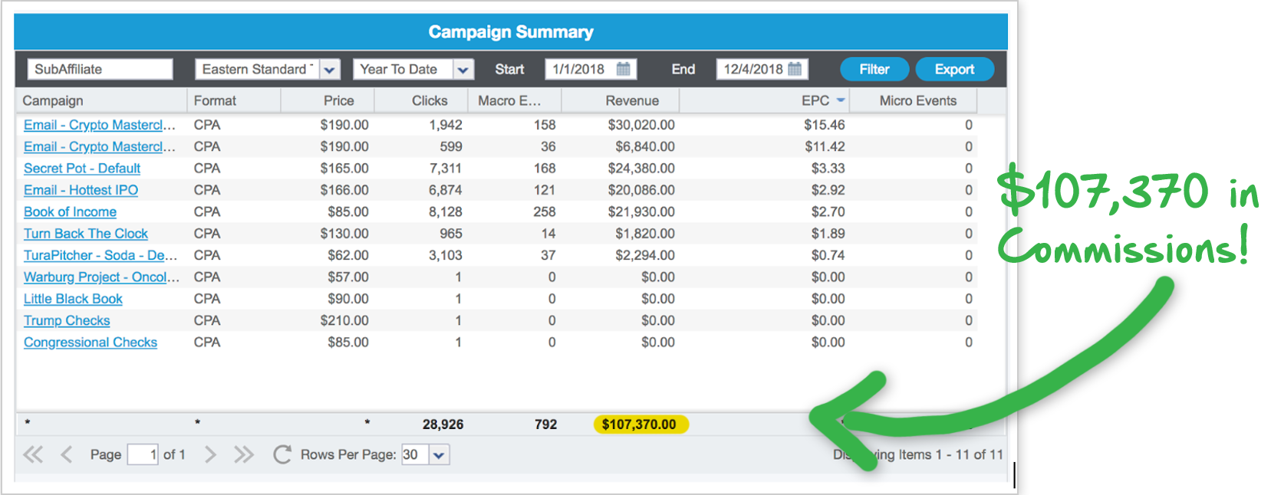This screenshot has width=1271, height=495.
Task: Focus the SubAffiliate input field
Action: tap(100, 69)
